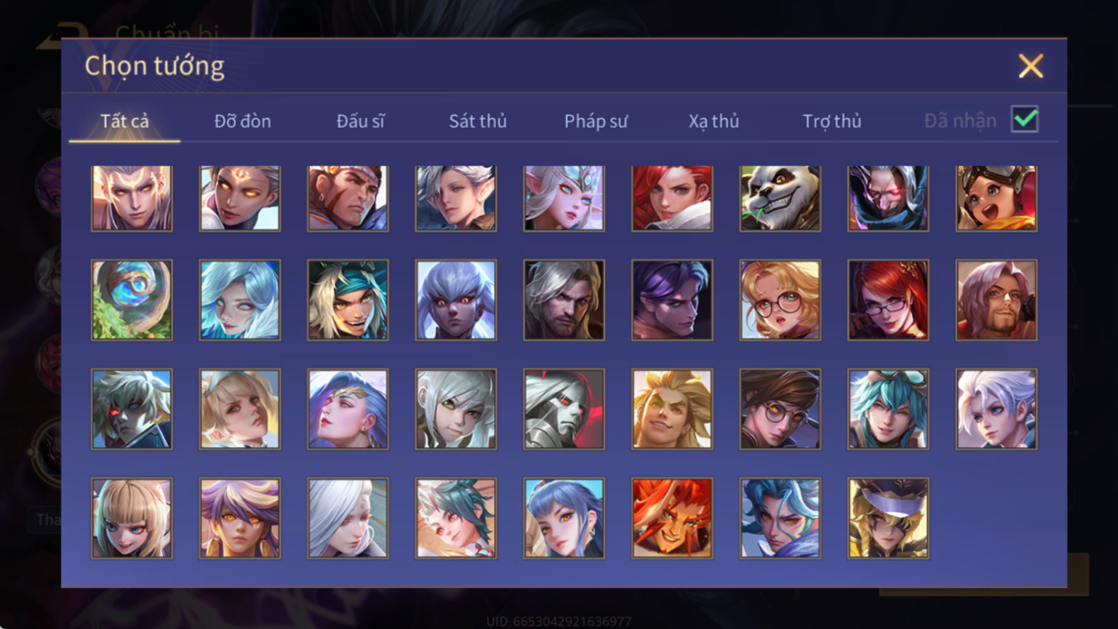Open the Trợ thủ tab
1118x629 pixels.
click(x=832, y=121)
